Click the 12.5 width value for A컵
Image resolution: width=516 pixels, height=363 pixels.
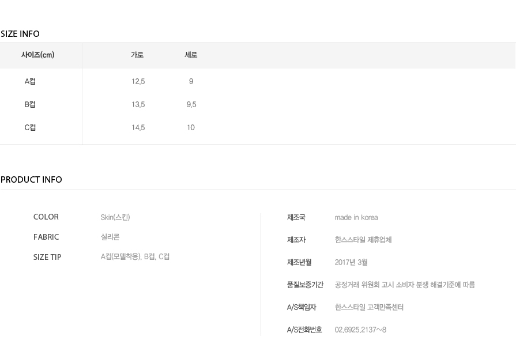point(138,82)
